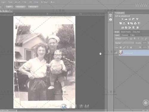Click the Fit Screen button

click(x=21, y=7)
